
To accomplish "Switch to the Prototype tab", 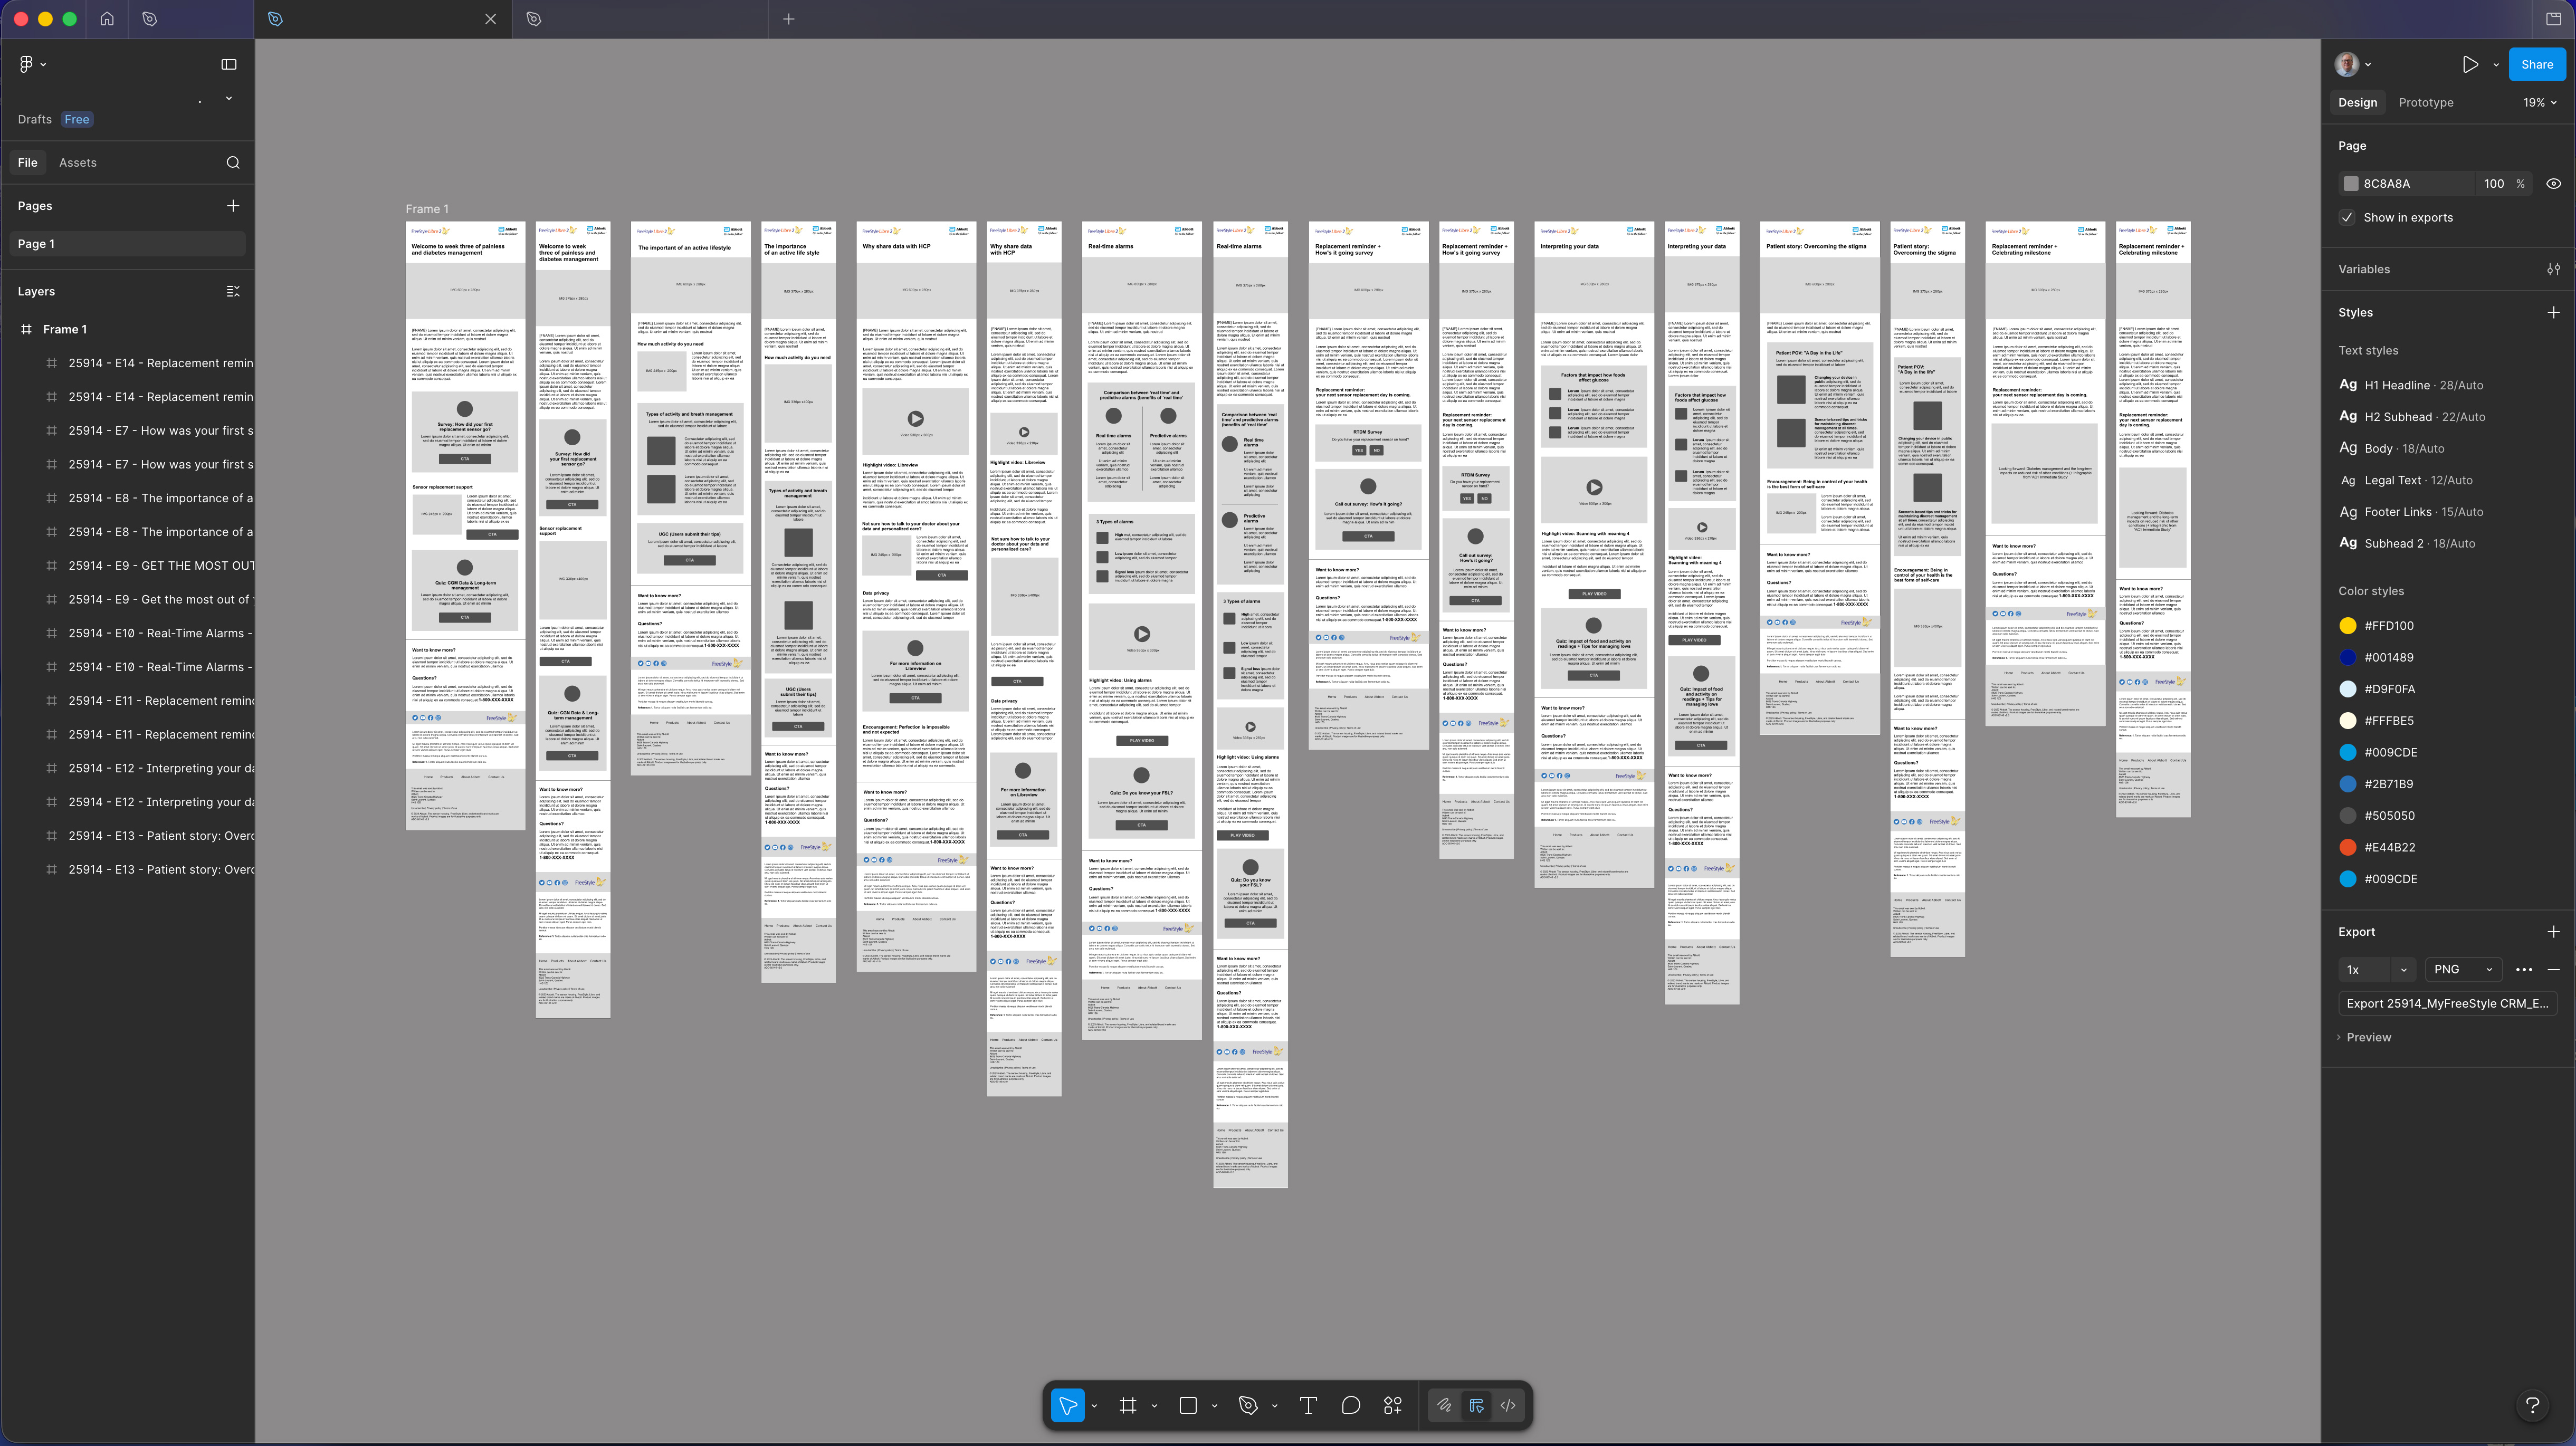I will pos(2425,102).
